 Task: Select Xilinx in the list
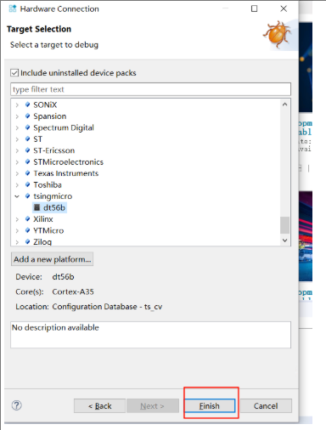pos(43,219)
